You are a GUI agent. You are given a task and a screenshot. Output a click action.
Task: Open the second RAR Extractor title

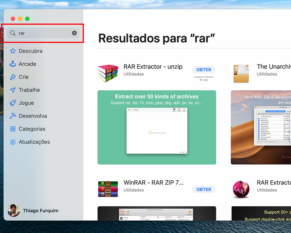pyautogui.click(x=274, y=182)
